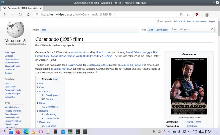Select the Read tab

[x=143, y=30]
